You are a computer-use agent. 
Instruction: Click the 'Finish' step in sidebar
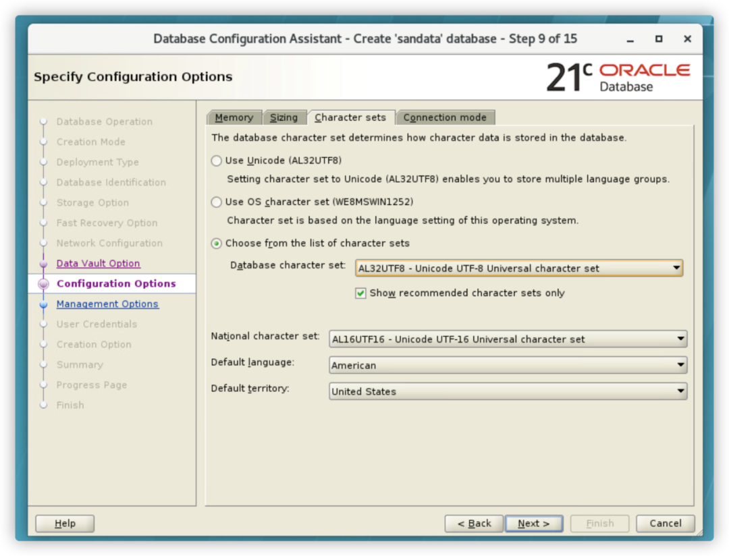70,406
